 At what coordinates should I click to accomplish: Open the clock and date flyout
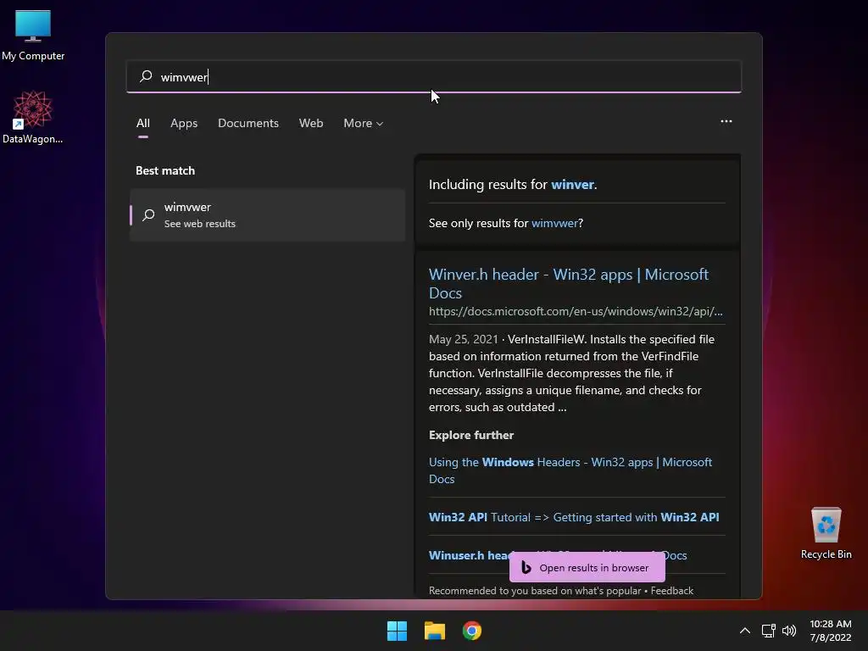point(831,631)
